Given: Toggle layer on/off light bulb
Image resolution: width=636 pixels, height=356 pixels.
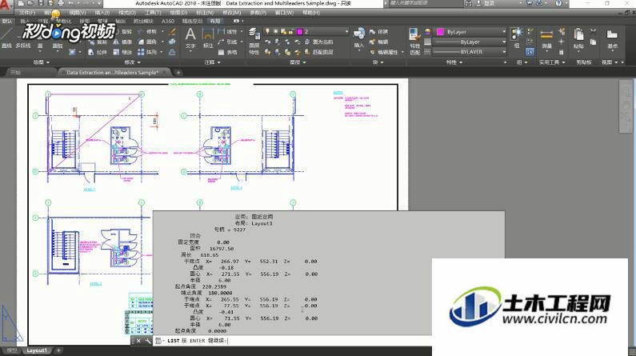Looking at the screenshot, I should coord(267,31).
